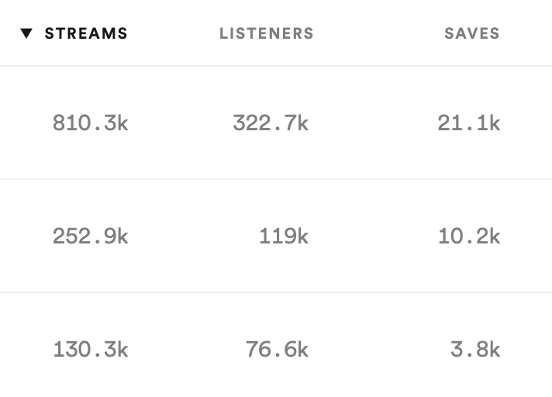Click the blank area between 76.6k and 3.8k
This screenshot has width=552, height=397.
[x=380, y=350]
